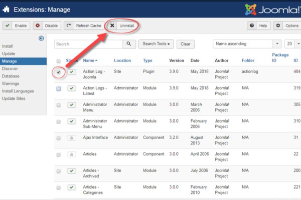
Task: Click the Disable toolbar button
Action: click(x=47, y=25)
